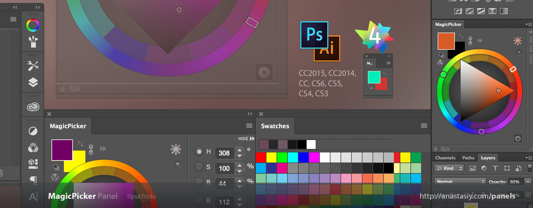
Task: Select the H radio button
Action: pos(199,152)
